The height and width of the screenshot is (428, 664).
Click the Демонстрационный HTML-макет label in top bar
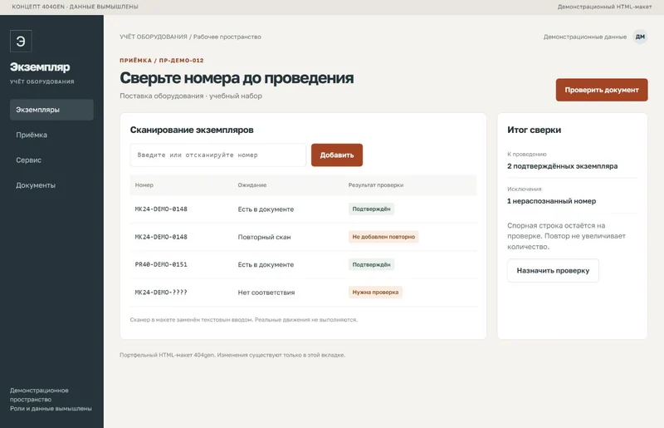pos(605,7)
